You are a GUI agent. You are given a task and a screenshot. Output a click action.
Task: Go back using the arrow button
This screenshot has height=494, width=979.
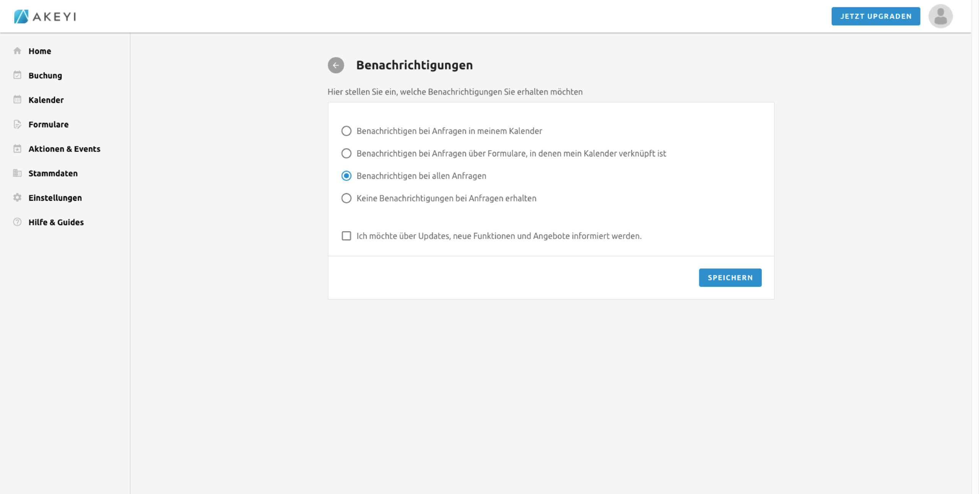coord(336,65)
